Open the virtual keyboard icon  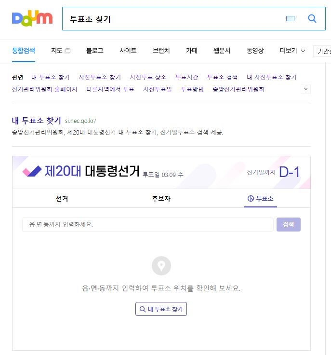tap(290, 18)
